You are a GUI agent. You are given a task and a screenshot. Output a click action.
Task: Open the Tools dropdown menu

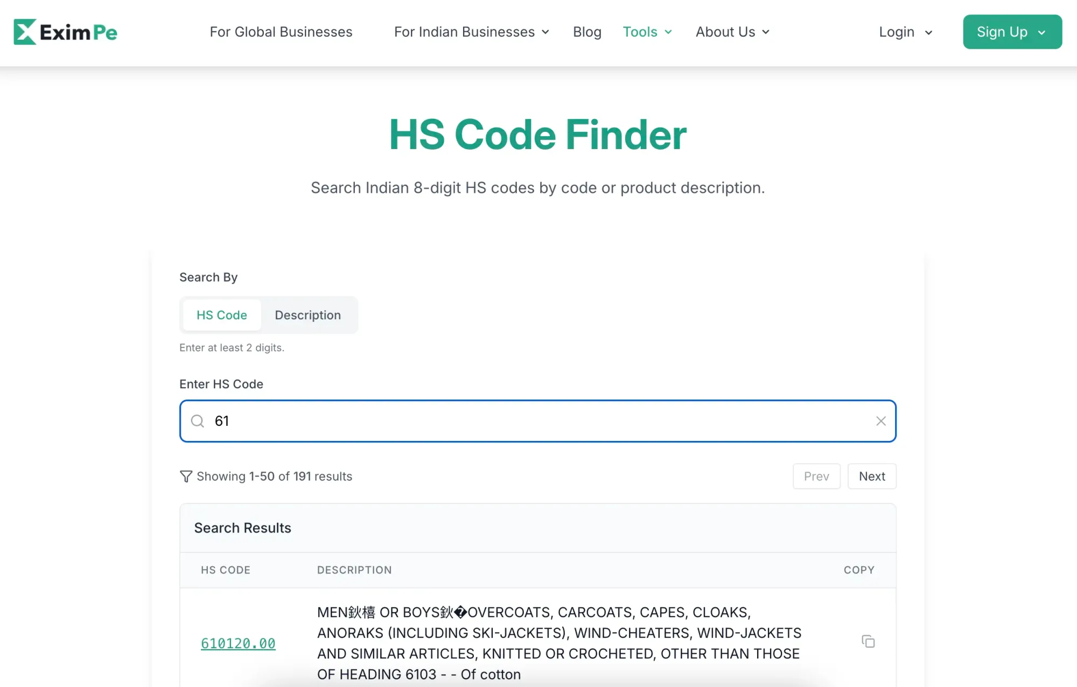point(647,32)
